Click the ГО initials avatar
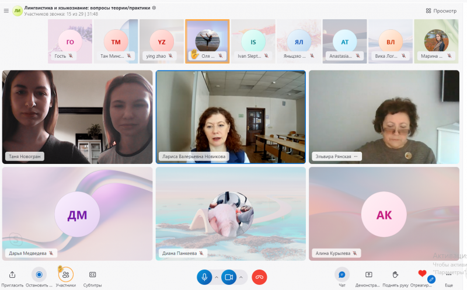The width and height of the screenshot is (467, 290). (x=70, y=41)
